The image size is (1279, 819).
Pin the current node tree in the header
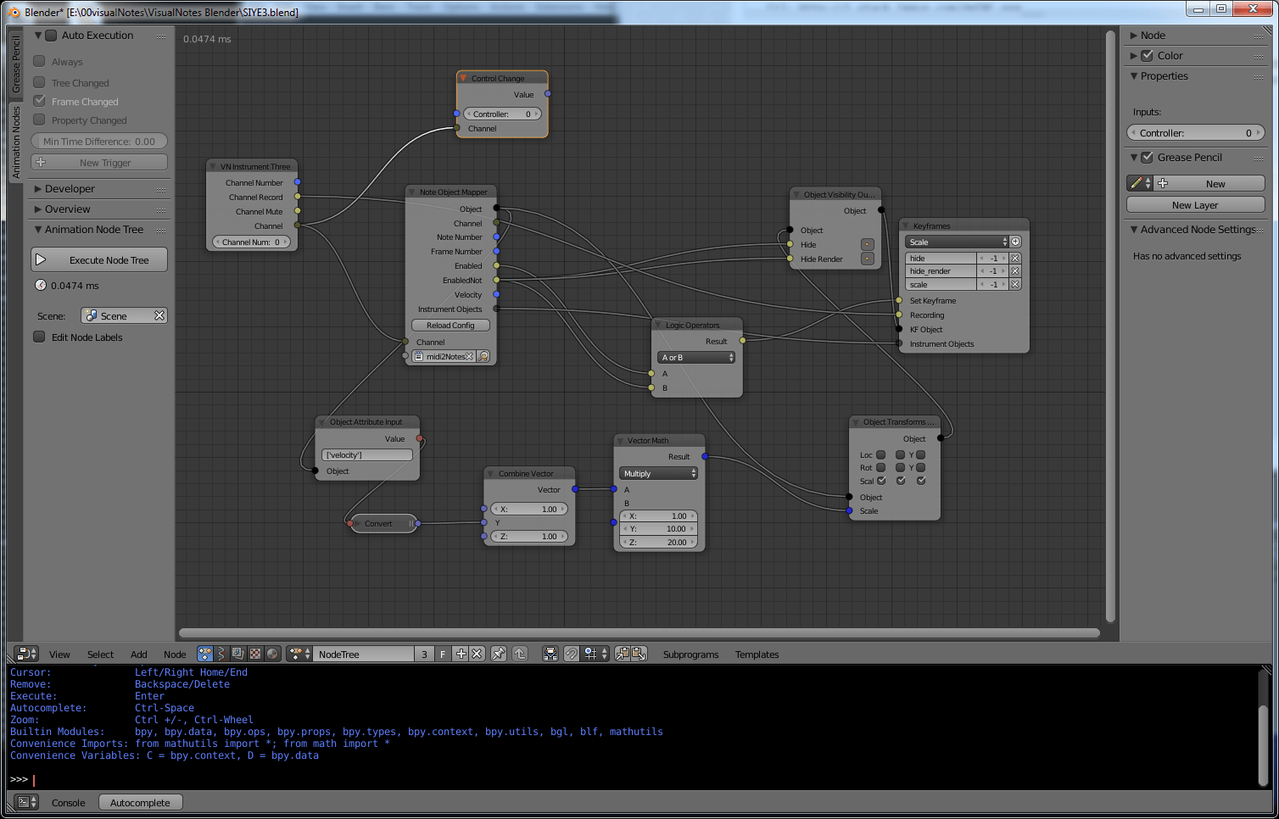pyautogui.click(x=499, y=654)
